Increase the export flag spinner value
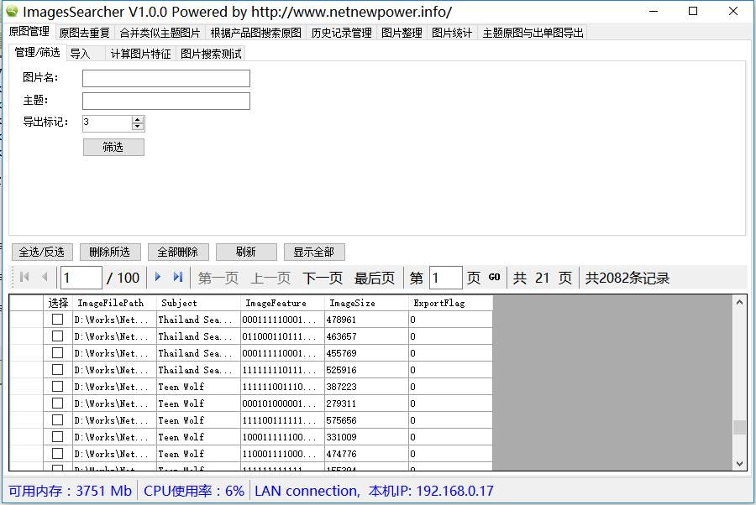 [x=138, y=119]
